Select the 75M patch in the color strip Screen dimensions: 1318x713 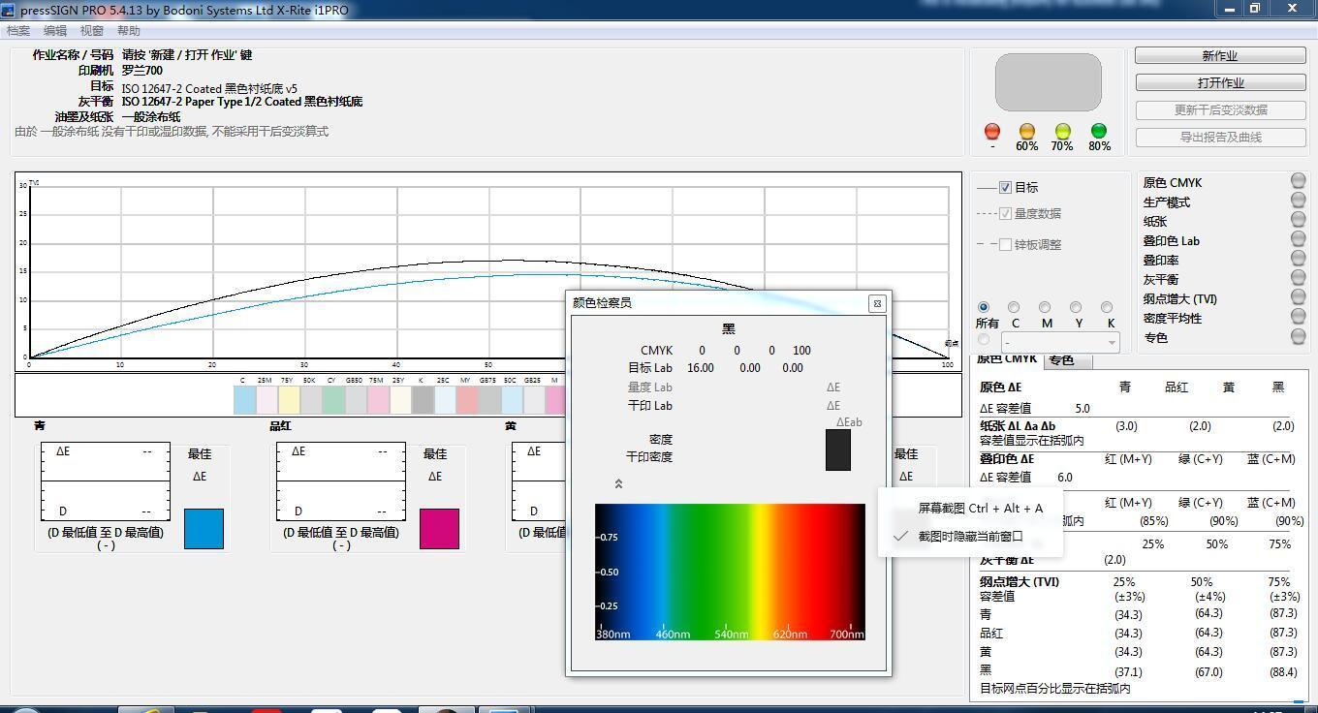click(378, 399)
